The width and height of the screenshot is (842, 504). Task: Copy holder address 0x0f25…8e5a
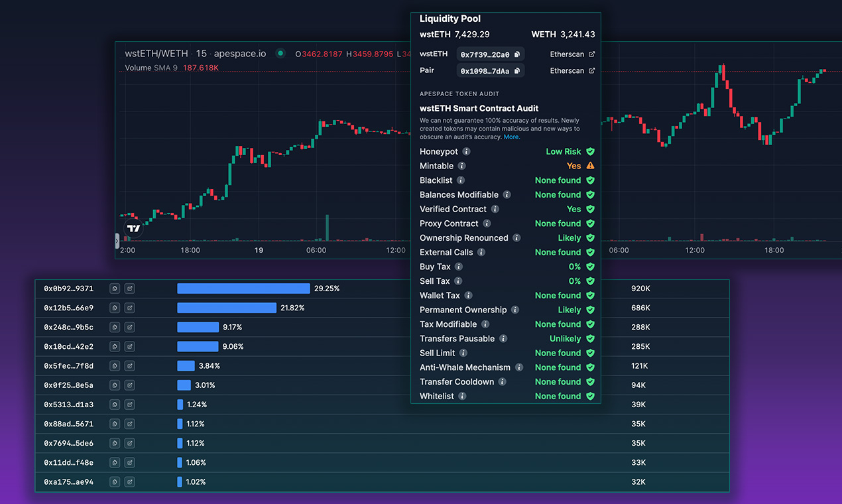coord(115,385)
